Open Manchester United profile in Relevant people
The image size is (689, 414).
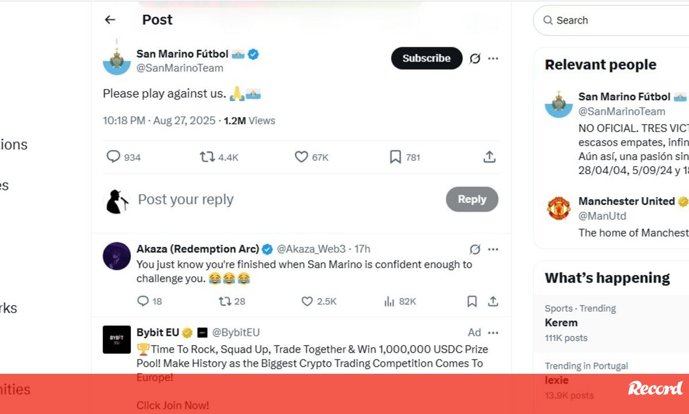(626, 202)
